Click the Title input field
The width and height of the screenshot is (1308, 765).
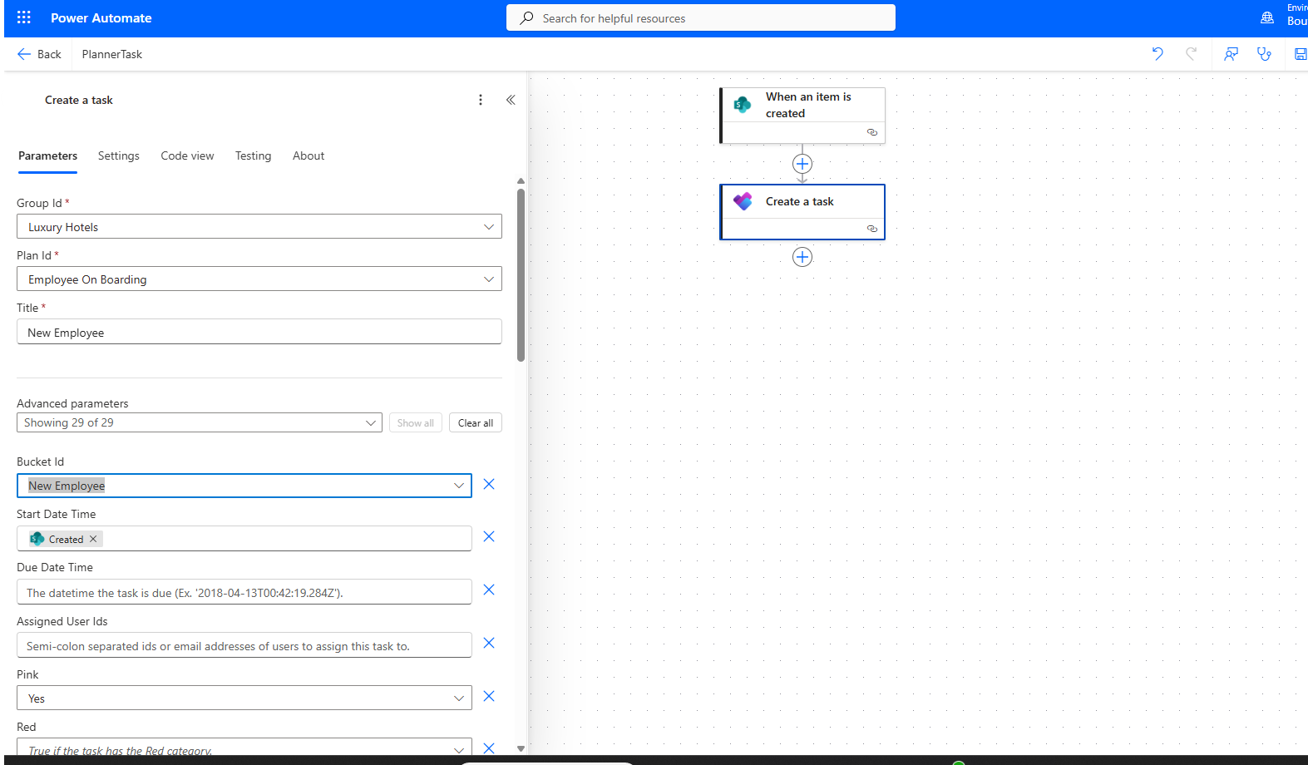259,332
